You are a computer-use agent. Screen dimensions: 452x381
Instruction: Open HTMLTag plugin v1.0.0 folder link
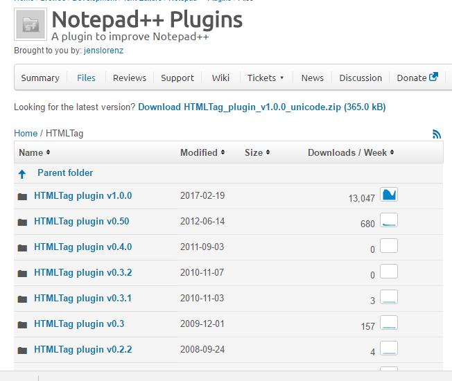83,196
